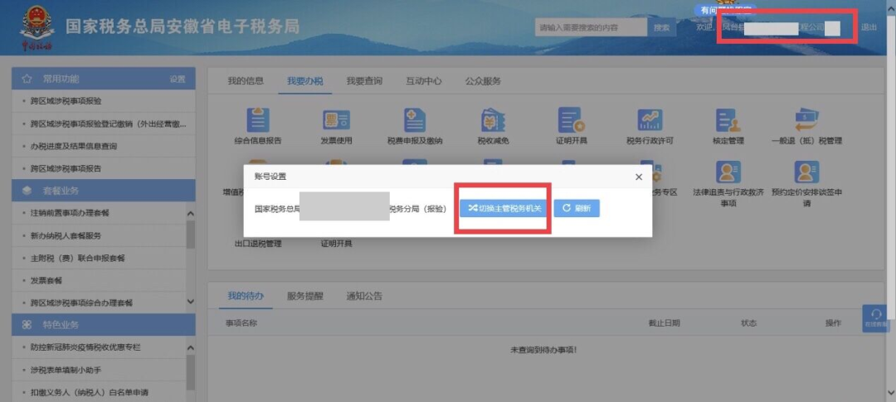Image resolution: width=896 pixels, height=402 pixels.
Task: Click the 出口退税管理 label
Action: [x=258, y=244]
